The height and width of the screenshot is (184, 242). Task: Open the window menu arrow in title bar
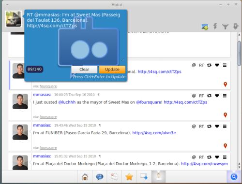(7, 4)
